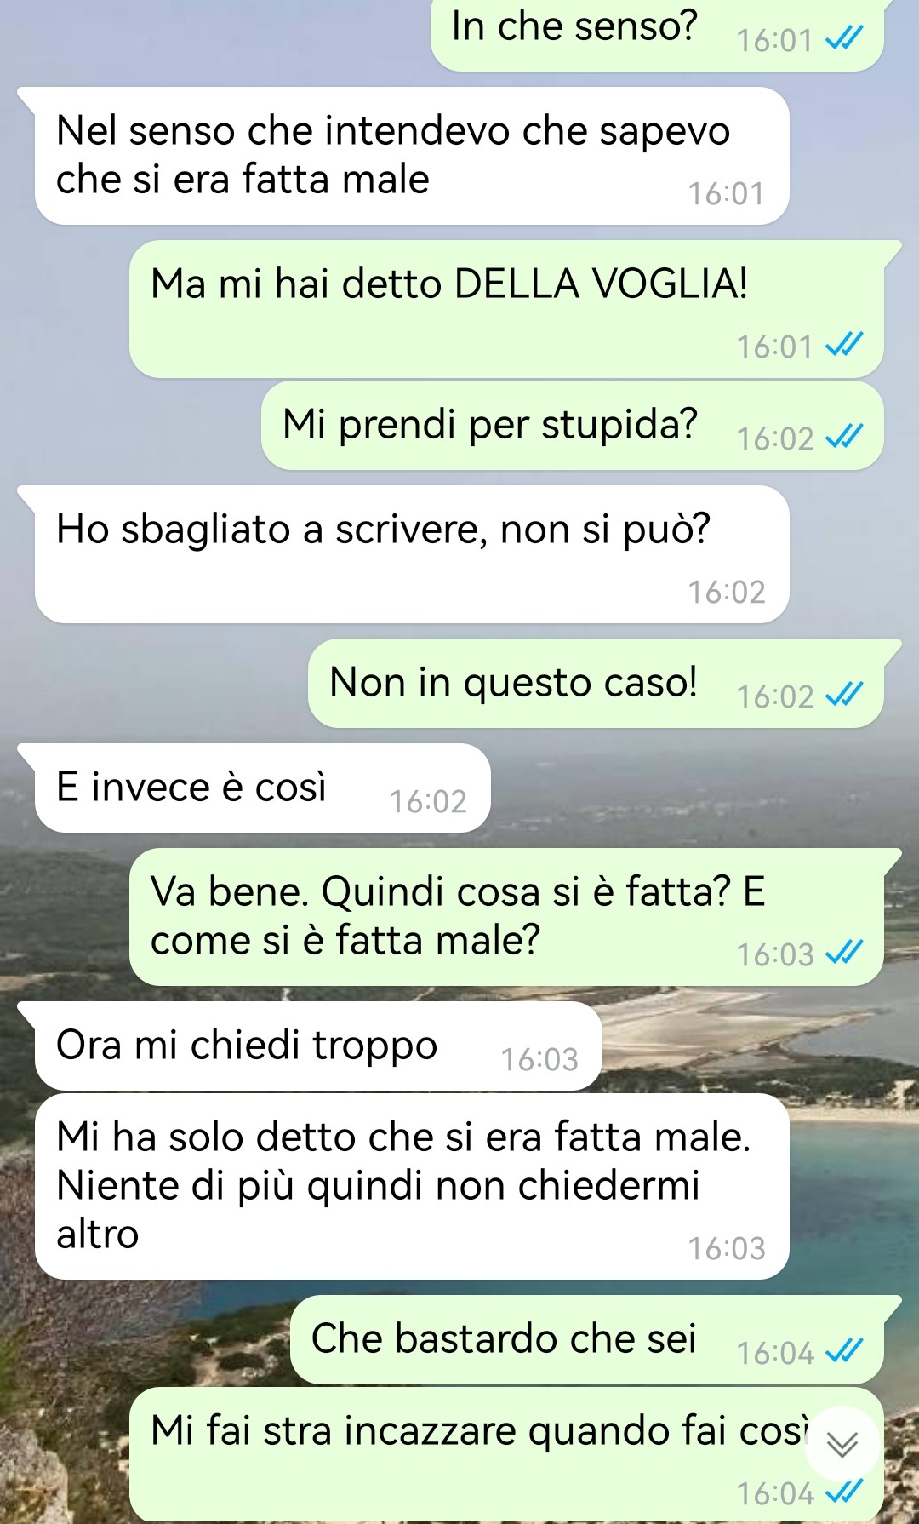Screen dimensions: 919x1524
Task: Select the 'Ora mi chiedi troppo' message
Action: point(318,1046)
